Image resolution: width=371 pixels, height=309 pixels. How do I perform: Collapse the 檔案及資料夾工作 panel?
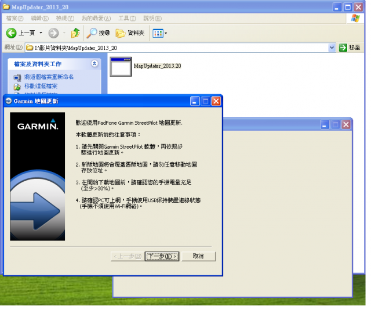click(94, 63)
